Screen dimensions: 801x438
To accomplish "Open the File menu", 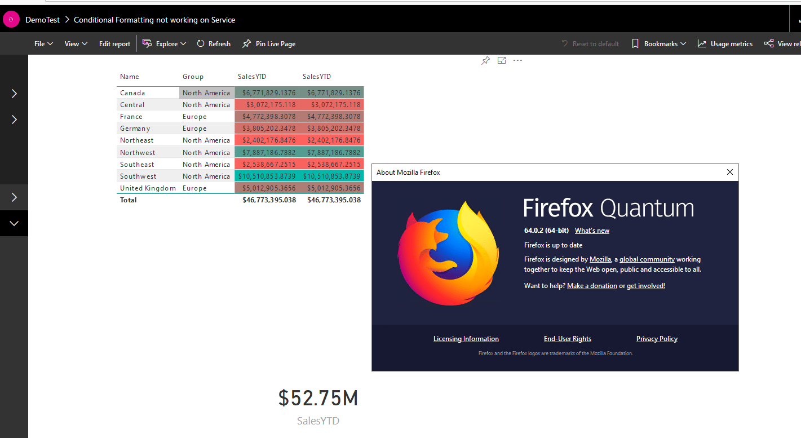I will [43, 44].
